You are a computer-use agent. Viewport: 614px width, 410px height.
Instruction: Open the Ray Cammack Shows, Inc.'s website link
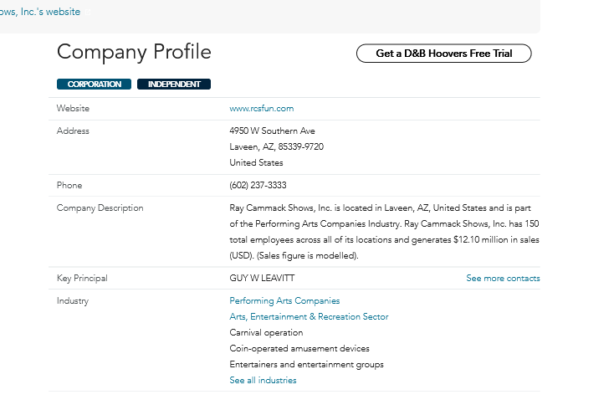(x=40, y=12)
